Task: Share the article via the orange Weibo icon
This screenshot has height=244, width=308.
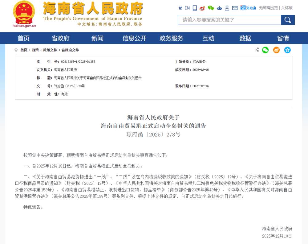Action: (x=276, y=50)
